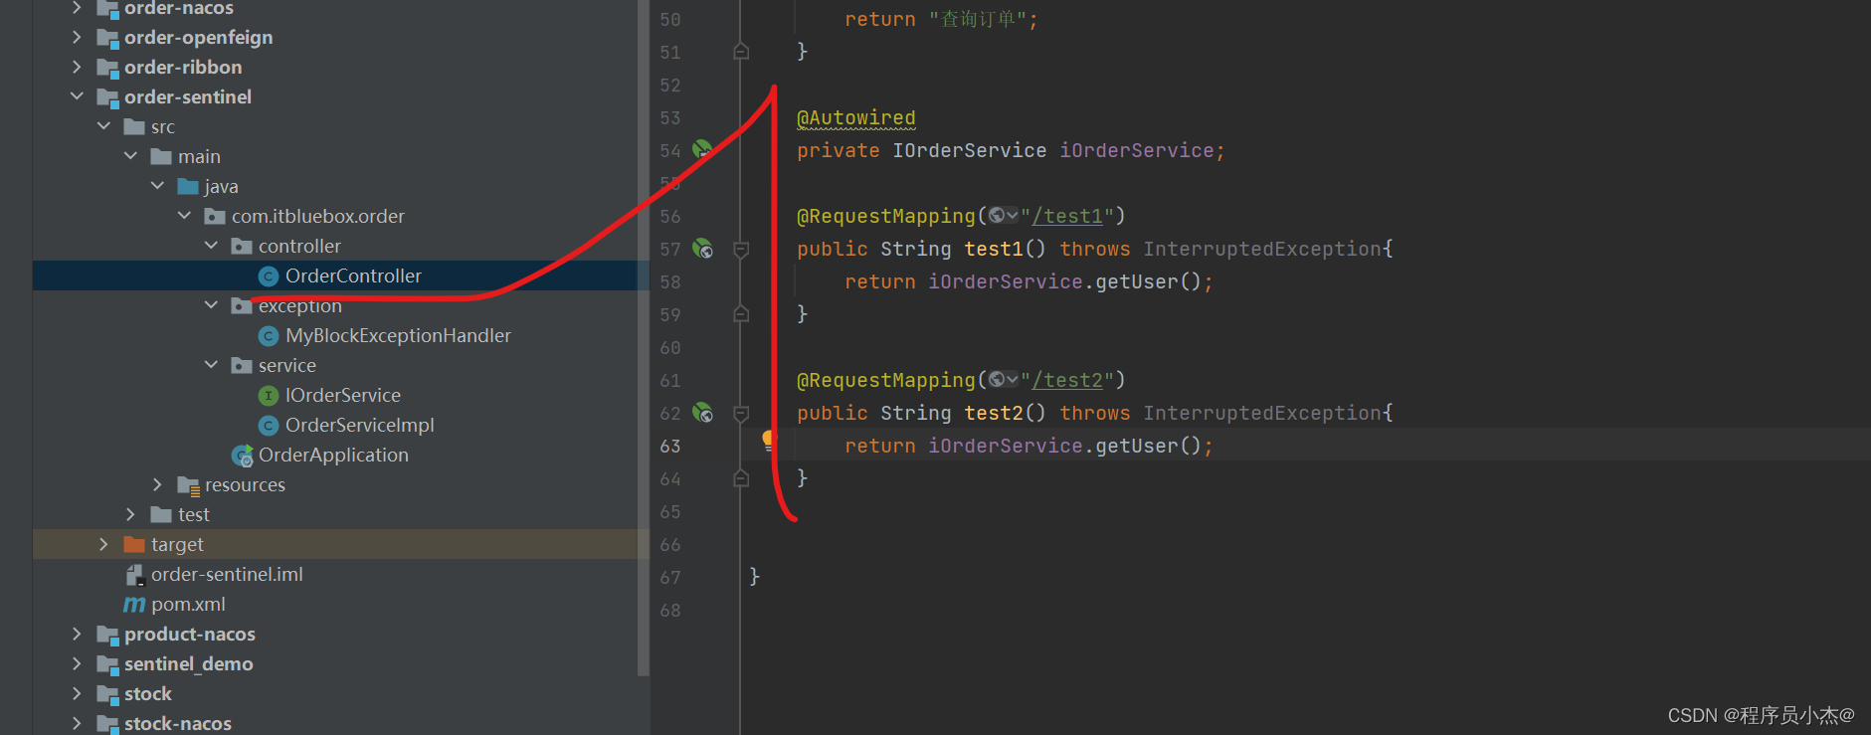Click InterruptedException on line 57
Viewport: 1871px width, 735px height.
coord(1262,249)
